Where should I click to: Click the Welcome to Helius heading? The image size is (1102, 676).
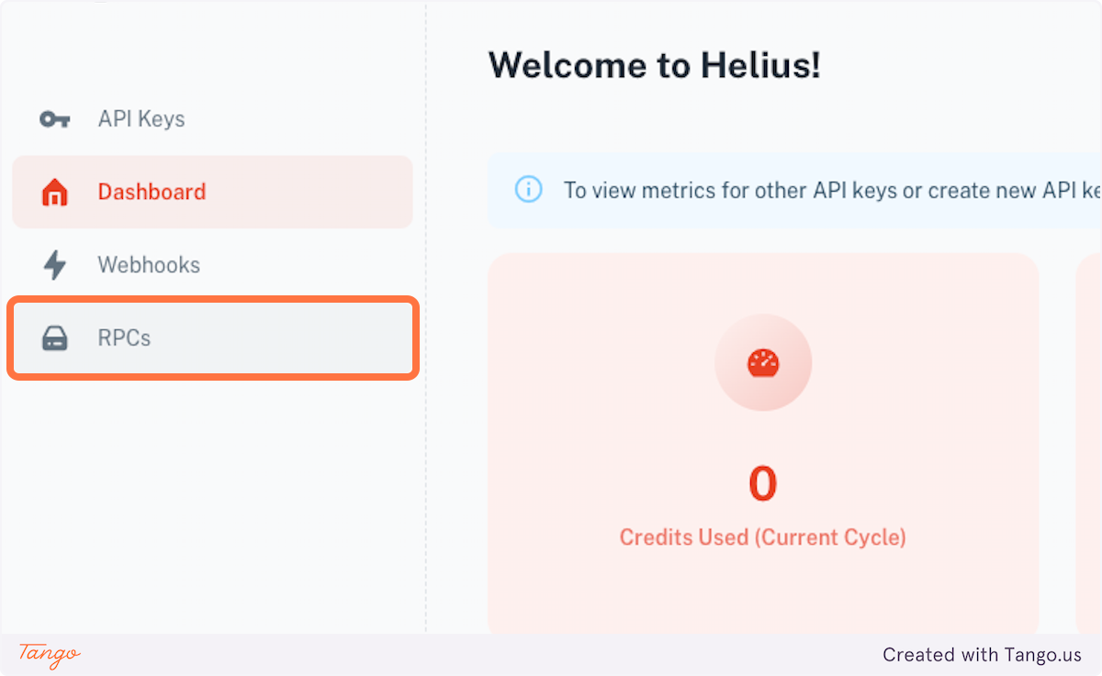[655, 64]
